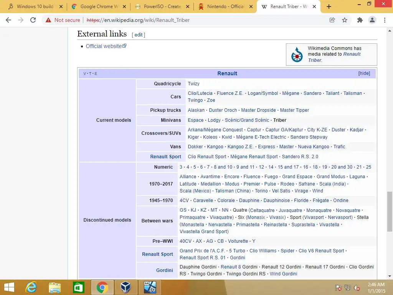Open the Vivastella Grand Sport link
Image resolution: width=393 pixels, height=295 pixels.
[203, 232]
